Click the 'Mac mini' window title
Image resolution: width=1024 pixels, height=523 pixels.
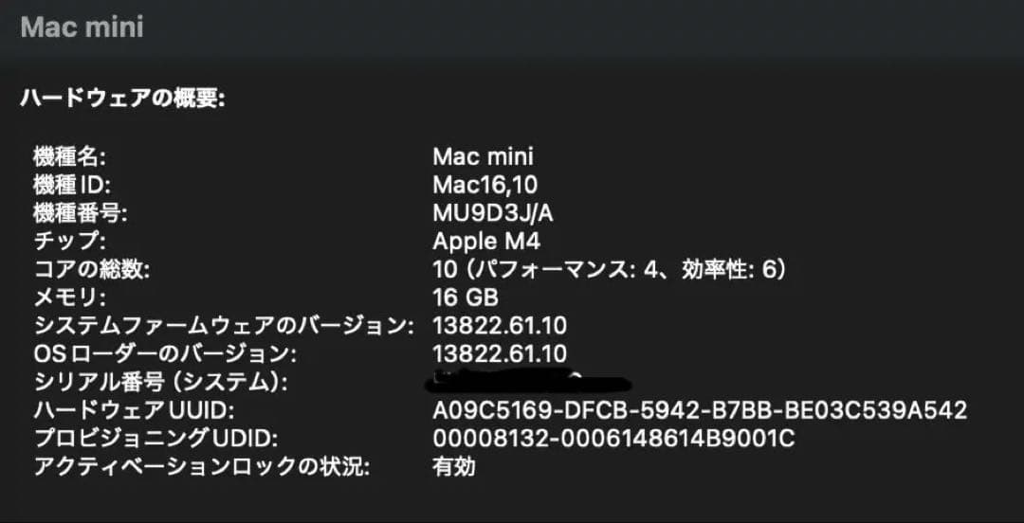coord(82,28)
